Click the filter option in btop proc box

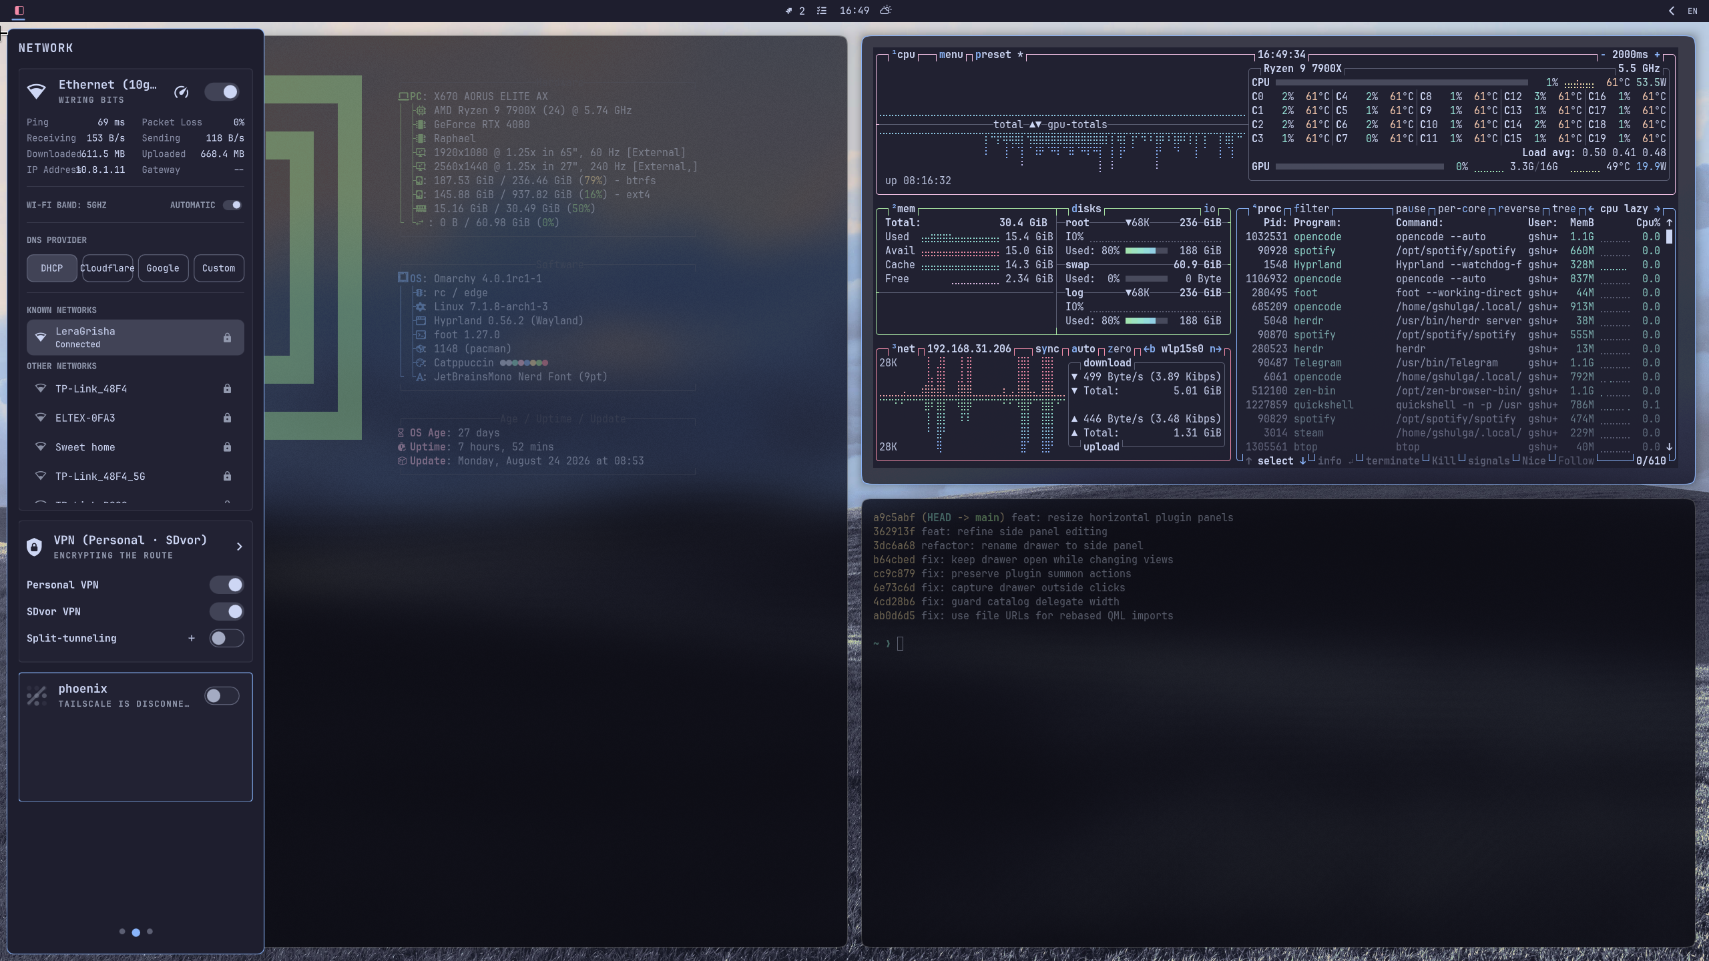[1312, 209]
